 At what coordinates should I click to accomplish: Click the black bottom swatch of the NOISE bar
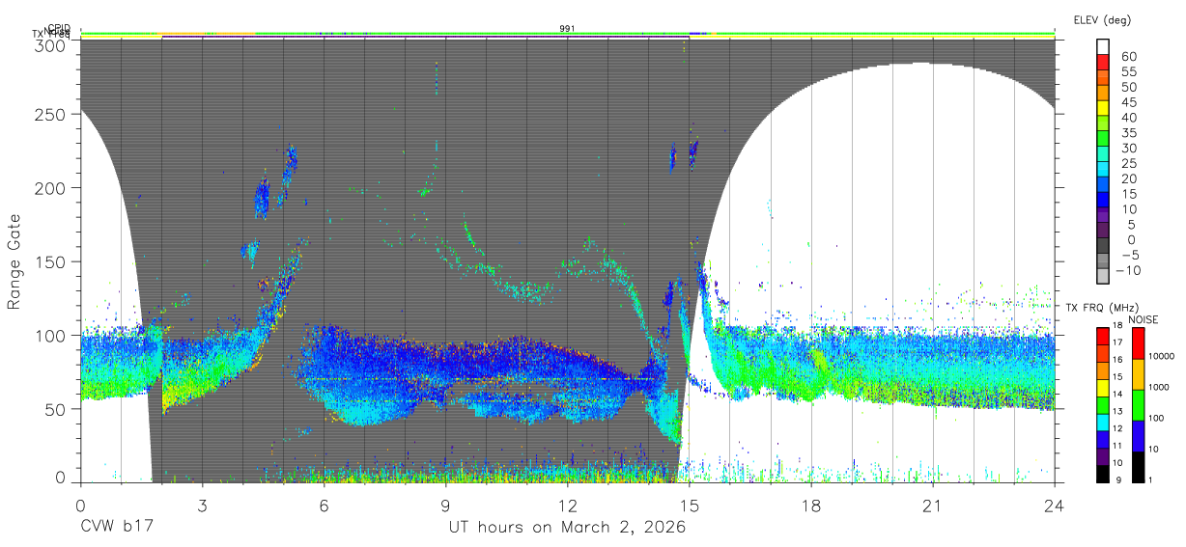click(1139, 466)
